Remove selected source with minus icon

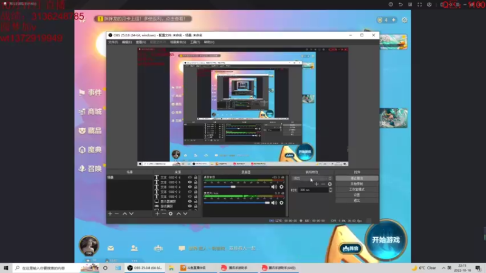pyautogui.click(x=164, y=214)
